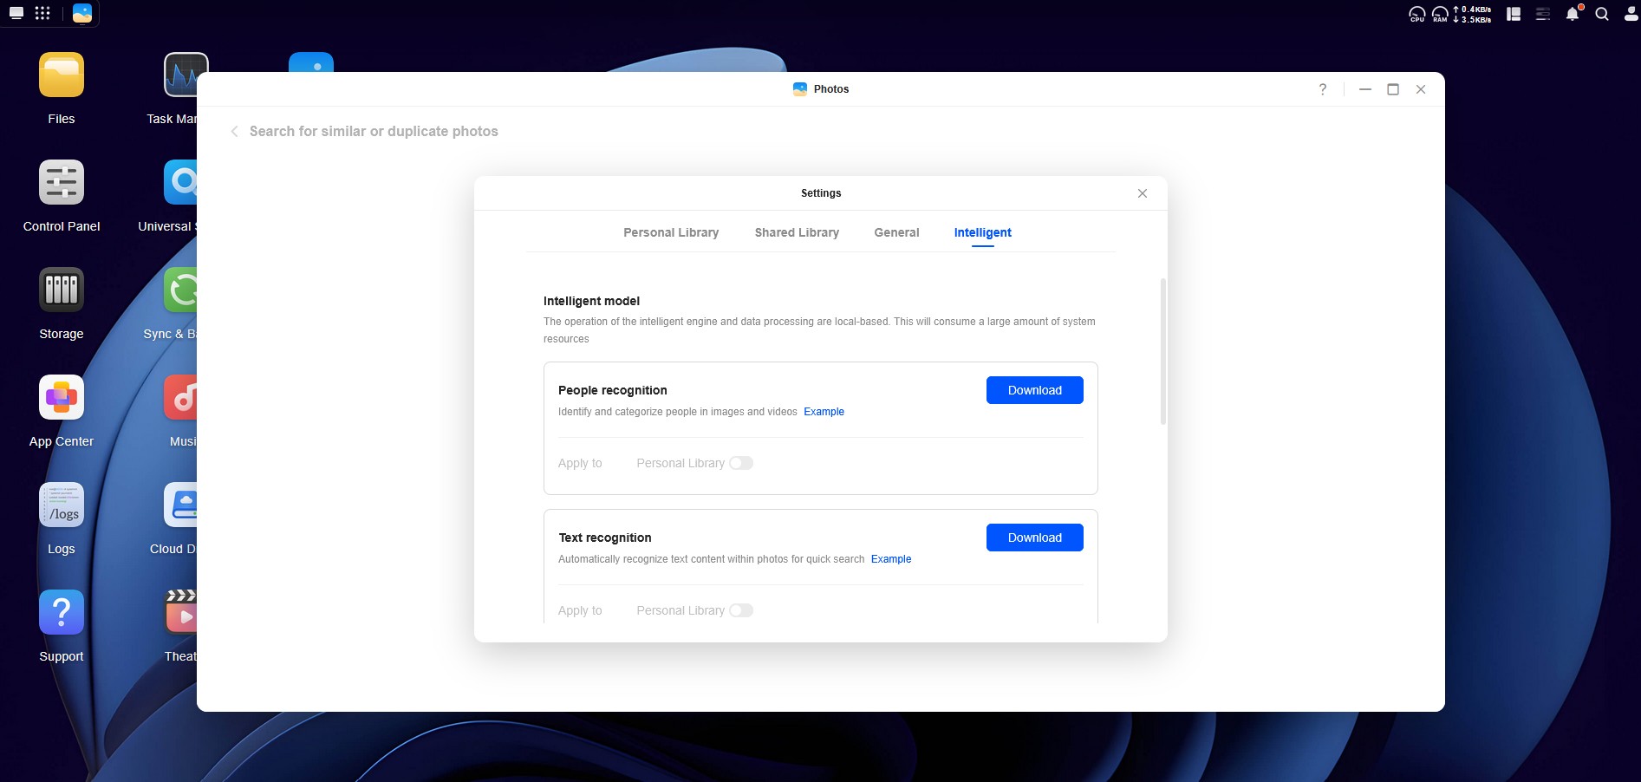The image size is (1641, 782).
Task: Open the People recognition Example link
Action: point(824,412)
